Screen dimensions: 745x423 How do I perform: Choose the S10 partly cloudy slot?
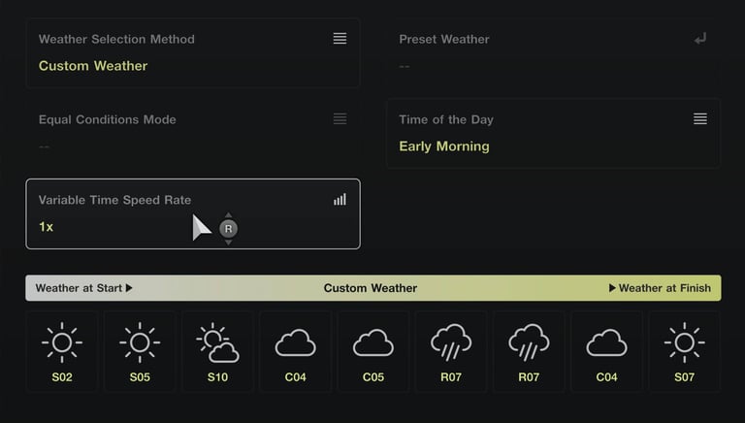pos(217,351)
